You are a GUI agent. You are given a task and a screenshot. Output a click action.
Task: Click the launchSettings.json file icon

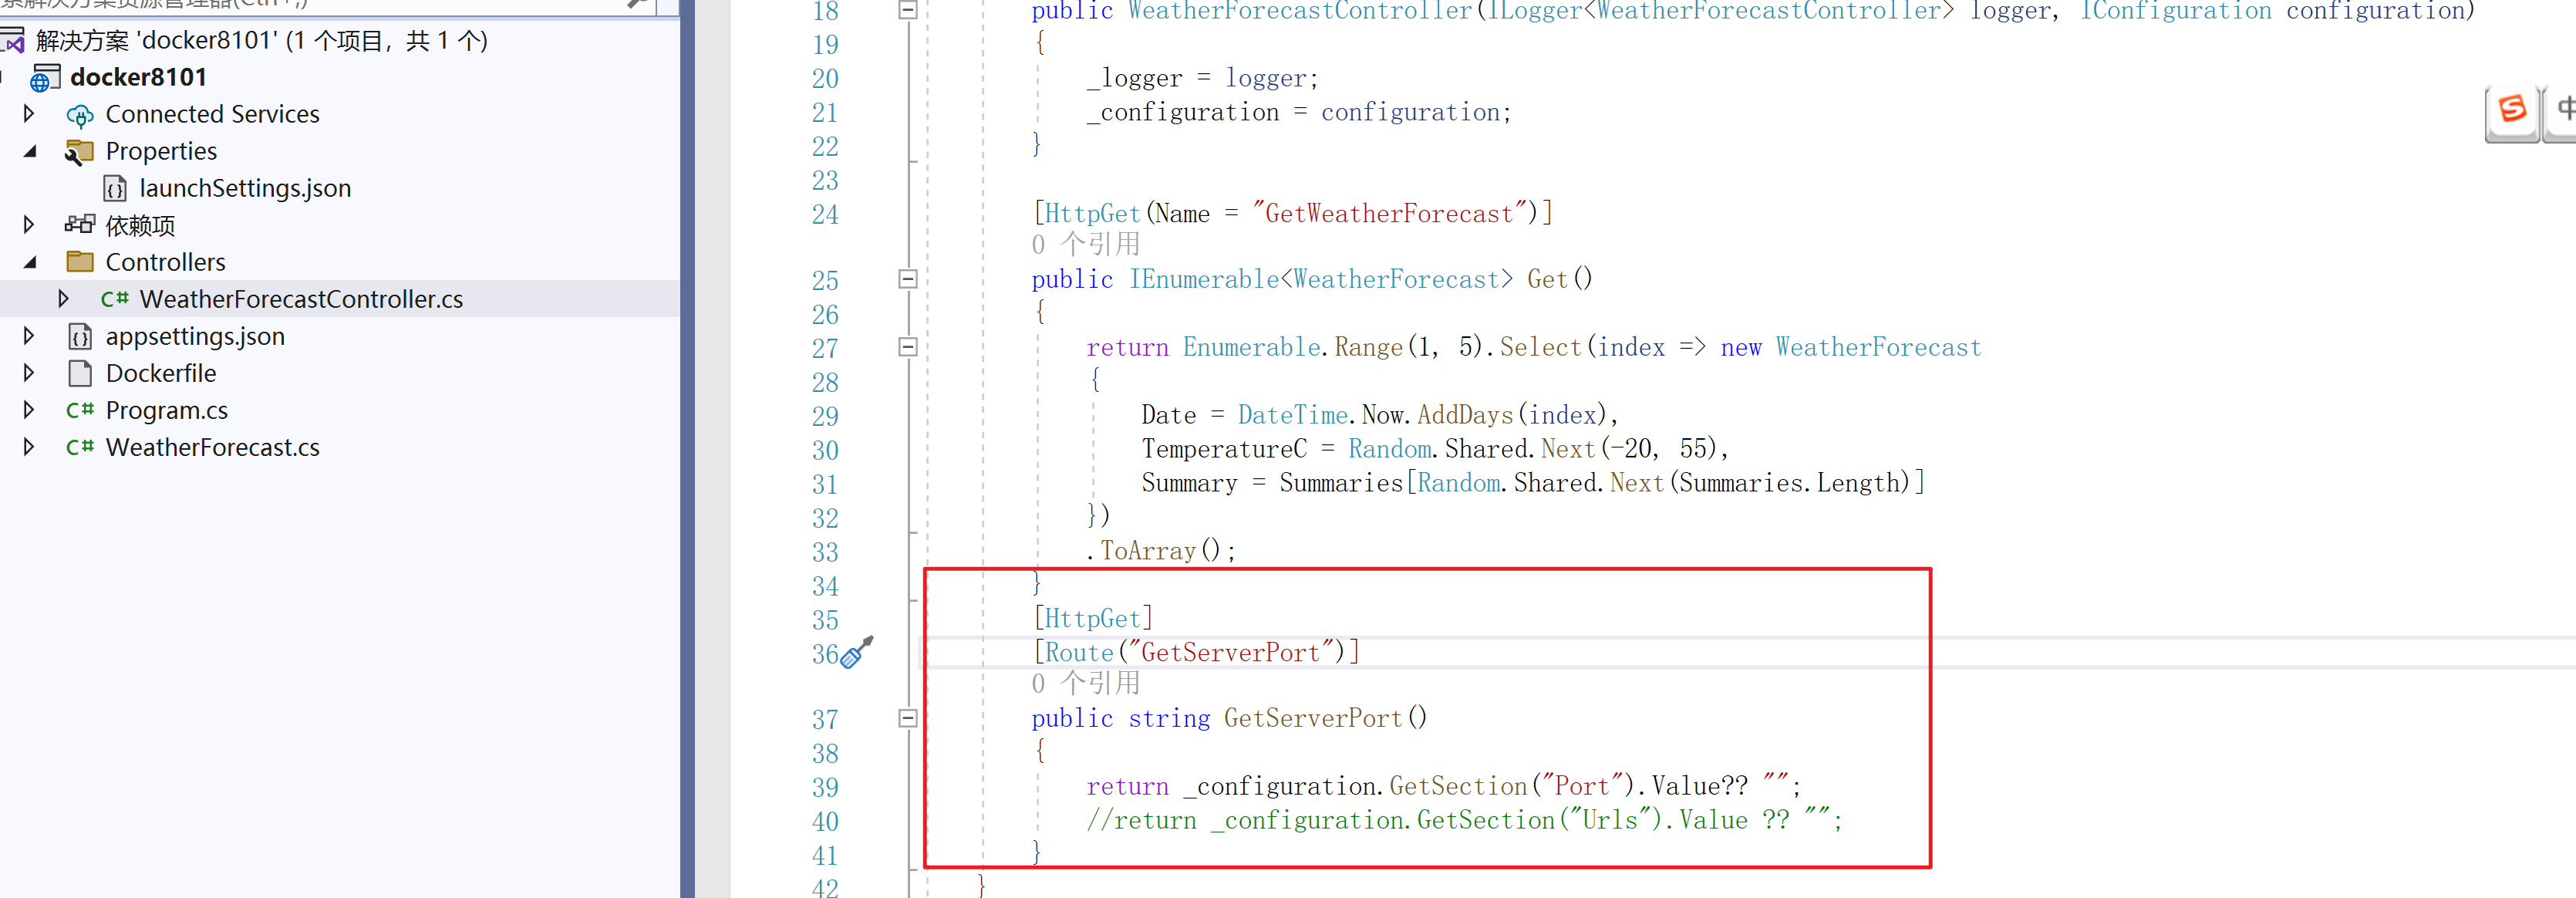coord(115,189)
